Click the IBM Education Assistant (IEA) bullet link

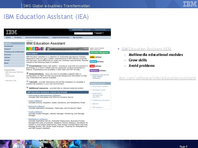[x=146, y=49]
